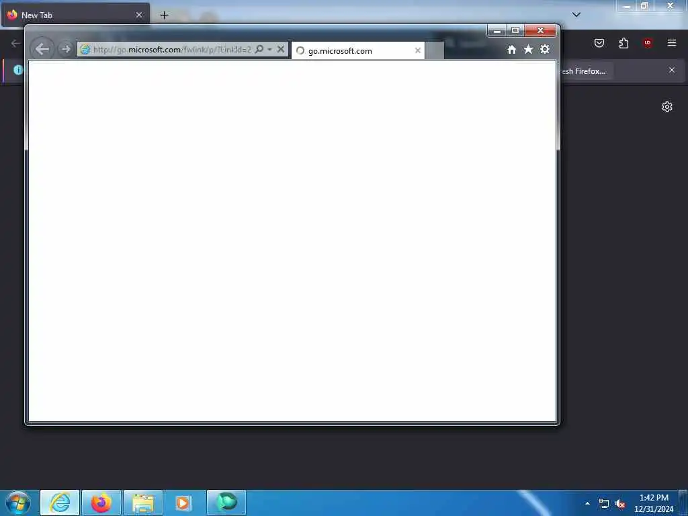Close the go.microsoft.com tab
Screen dimensions: 688x516
418,51
